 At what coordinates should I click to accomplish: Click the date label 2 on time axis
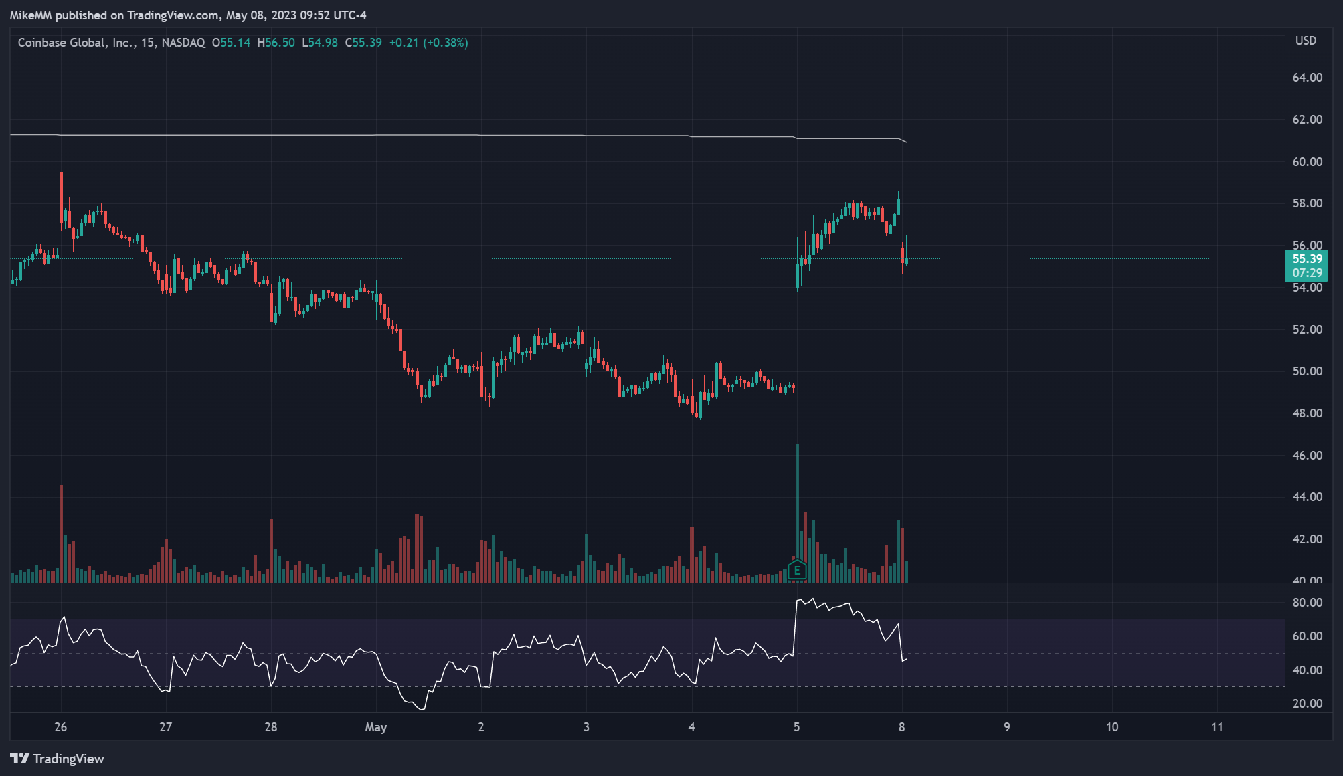481,727
